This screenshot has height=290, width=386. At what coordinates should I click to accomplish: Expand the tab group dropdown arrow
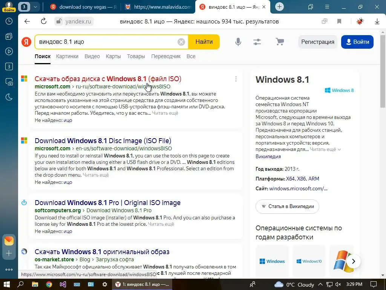click(35, 7)
